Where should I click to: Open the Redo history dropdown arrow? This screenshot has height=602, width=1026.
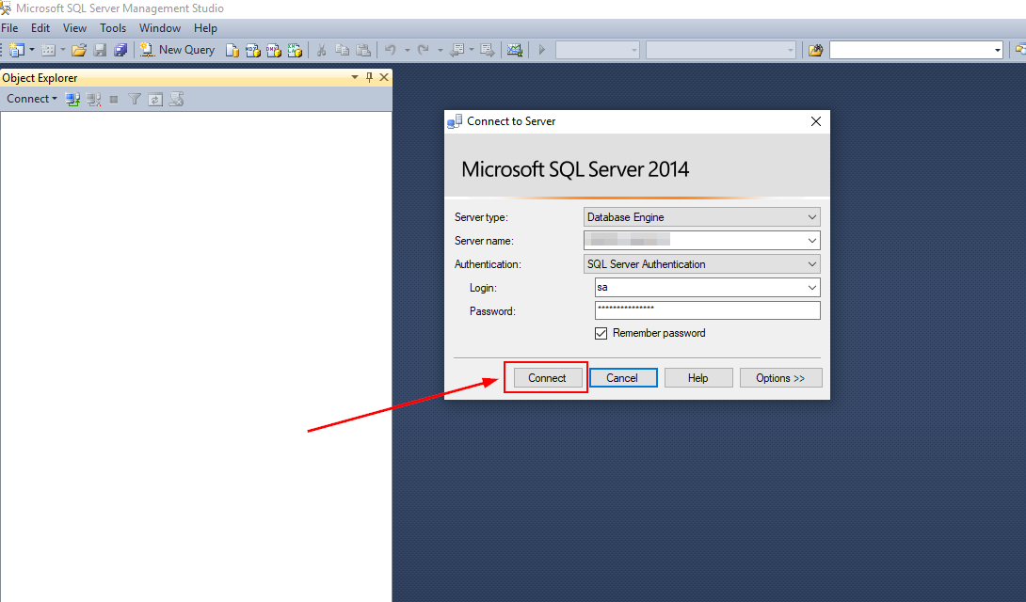point(440,50)
